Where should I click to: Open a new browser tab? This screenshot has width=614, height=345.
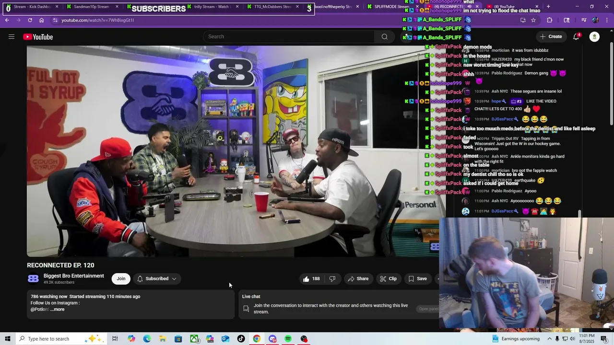pyautogui.click(x=548, y=7)
